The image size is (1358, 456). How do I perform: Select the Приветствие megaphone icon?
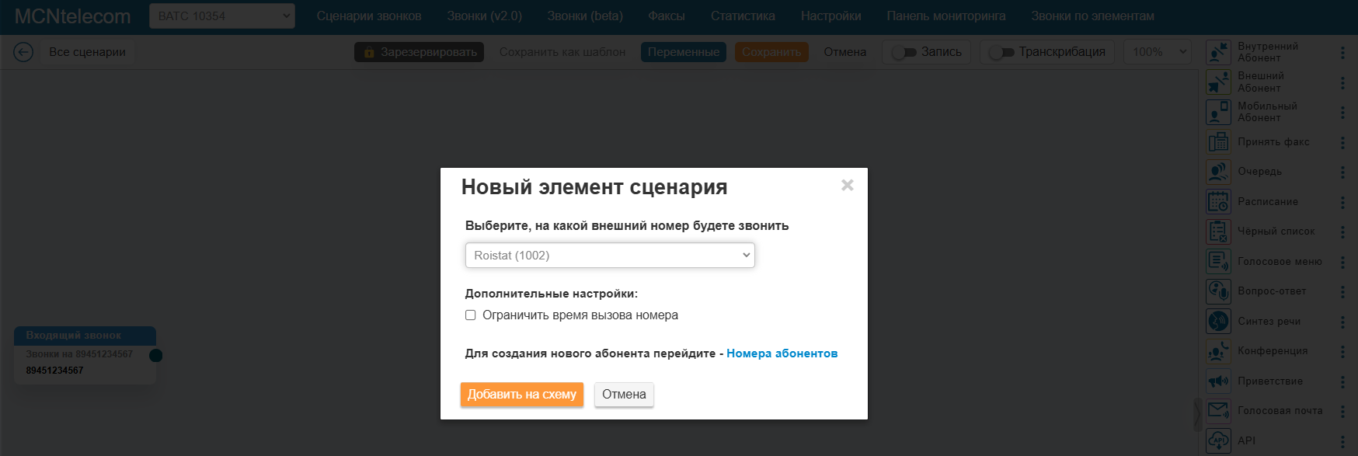1218,381
